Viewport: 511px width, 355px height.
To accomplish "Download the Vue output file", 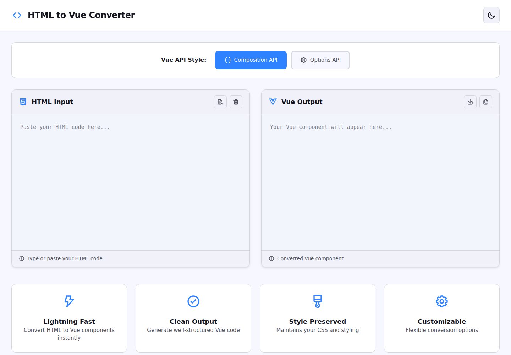I will pyautogui.click(x=470, y=102).
